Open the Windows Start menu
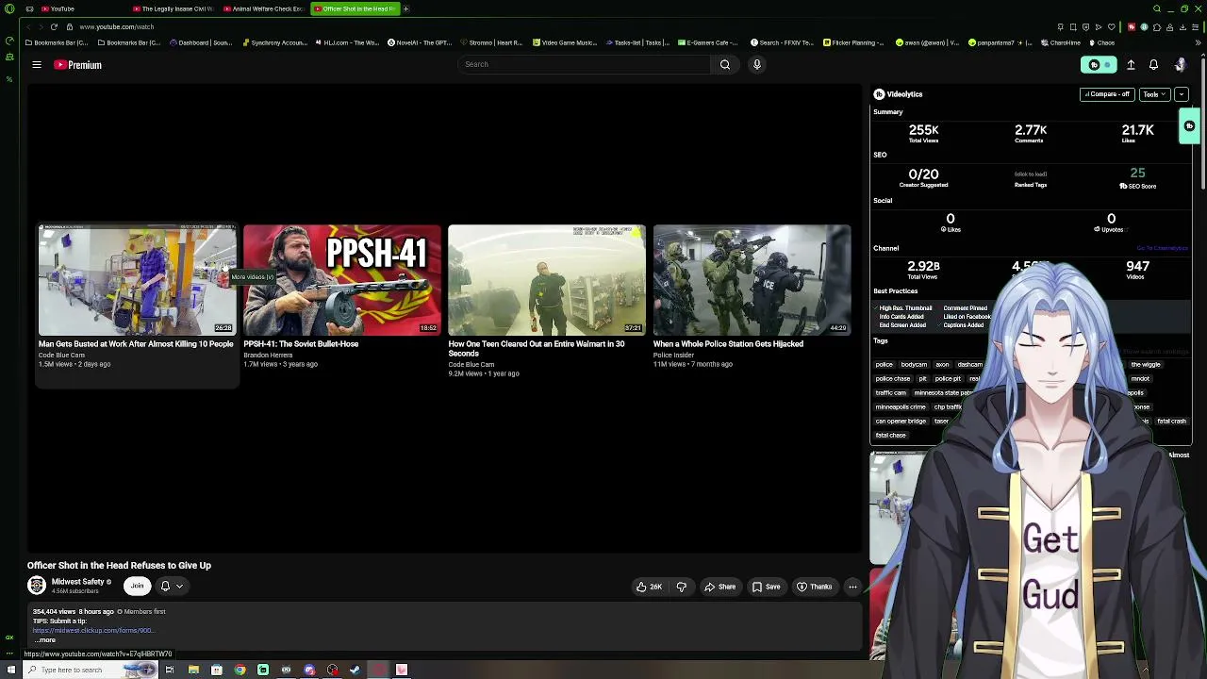Viewport: 1207px width, 679px height. coord(9,670)
